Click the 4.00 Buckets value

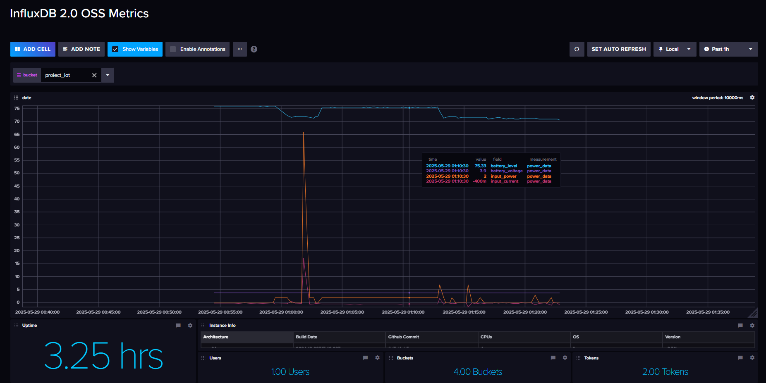478,372
